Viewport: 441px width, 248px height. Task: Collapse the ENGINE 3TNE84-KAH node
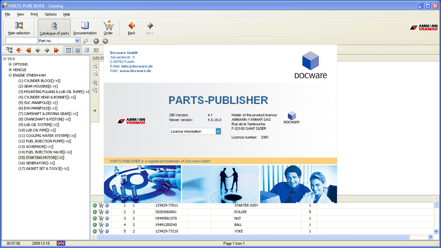(x=10, y=75)
